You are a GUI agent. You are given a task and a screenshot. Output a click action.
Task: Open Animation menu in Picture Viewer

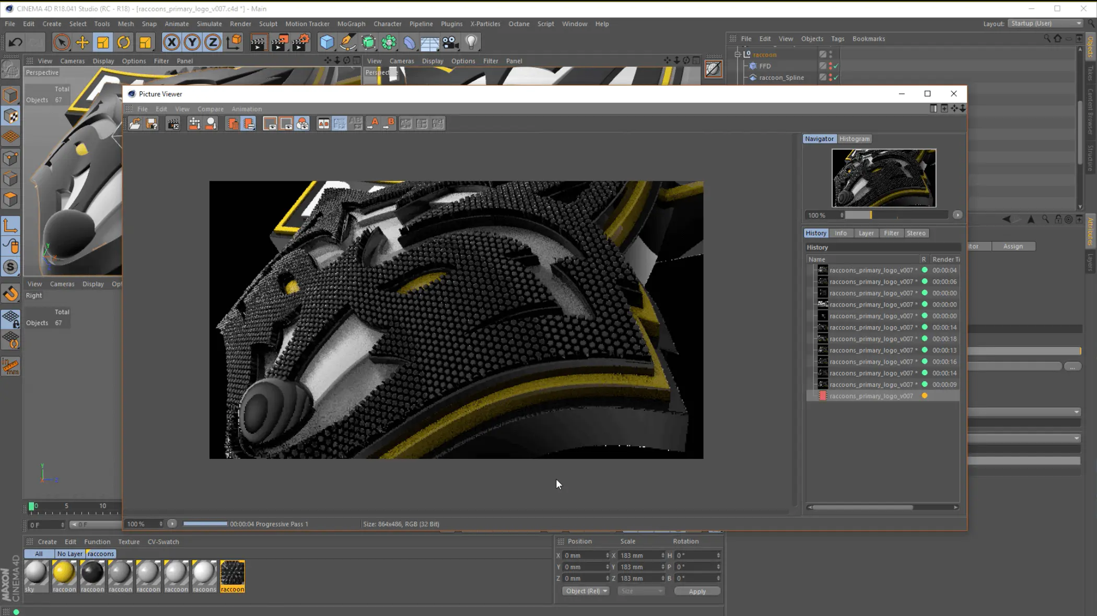click(x=247, y=109)
